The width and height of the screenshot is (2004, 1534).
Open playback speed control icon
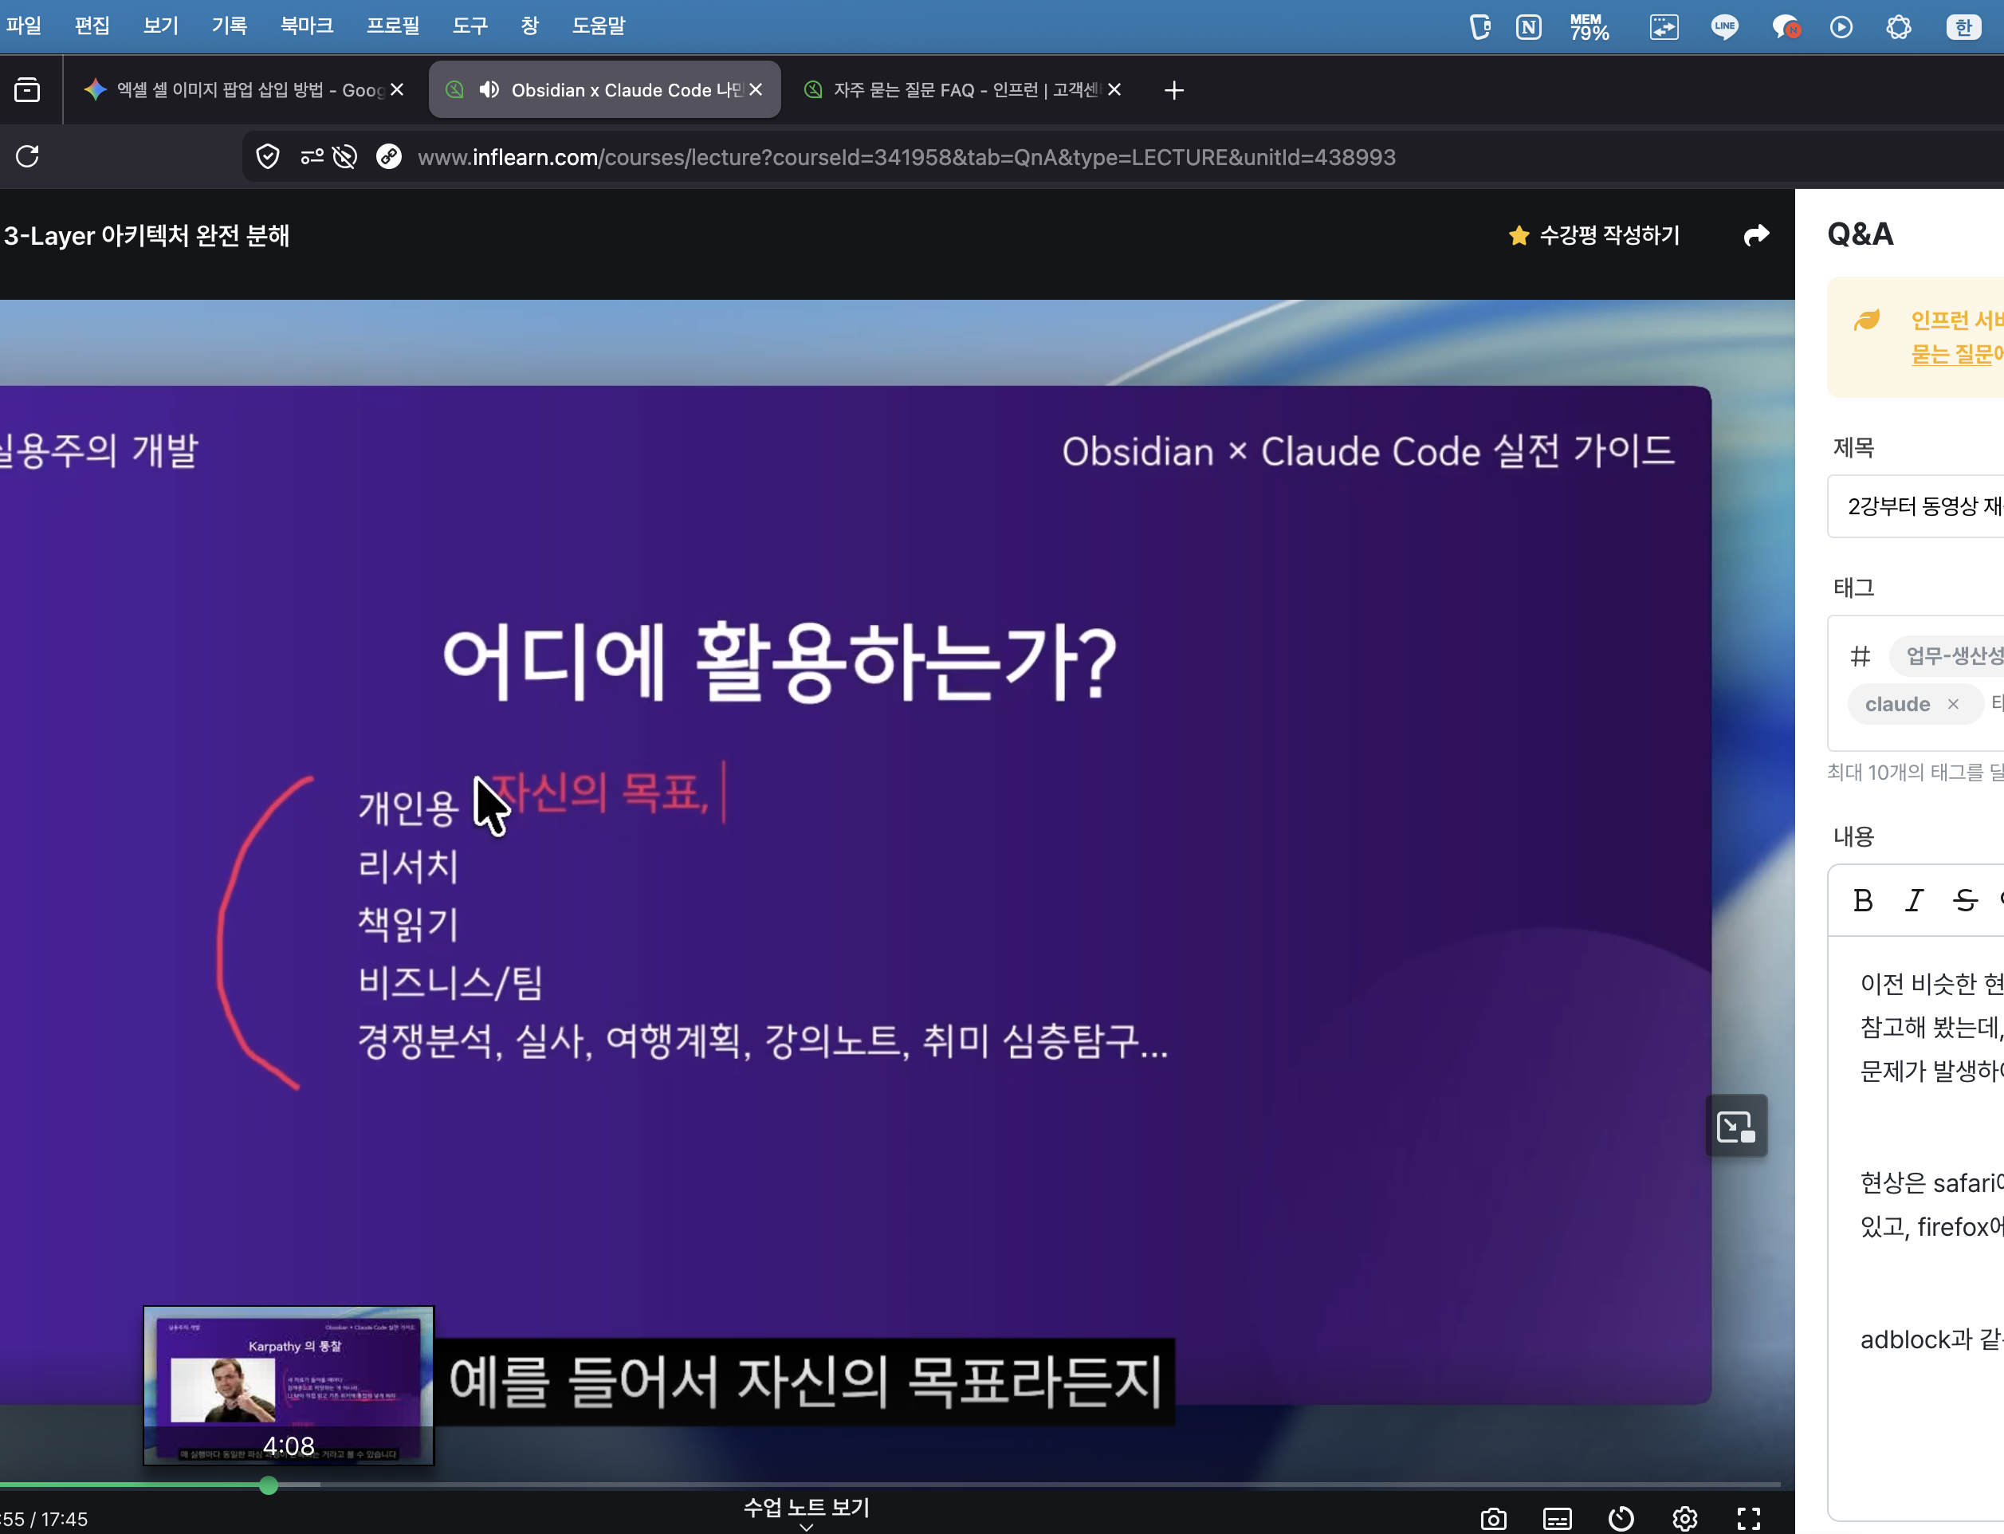pyautogui.click(x=1621, y=1519)
